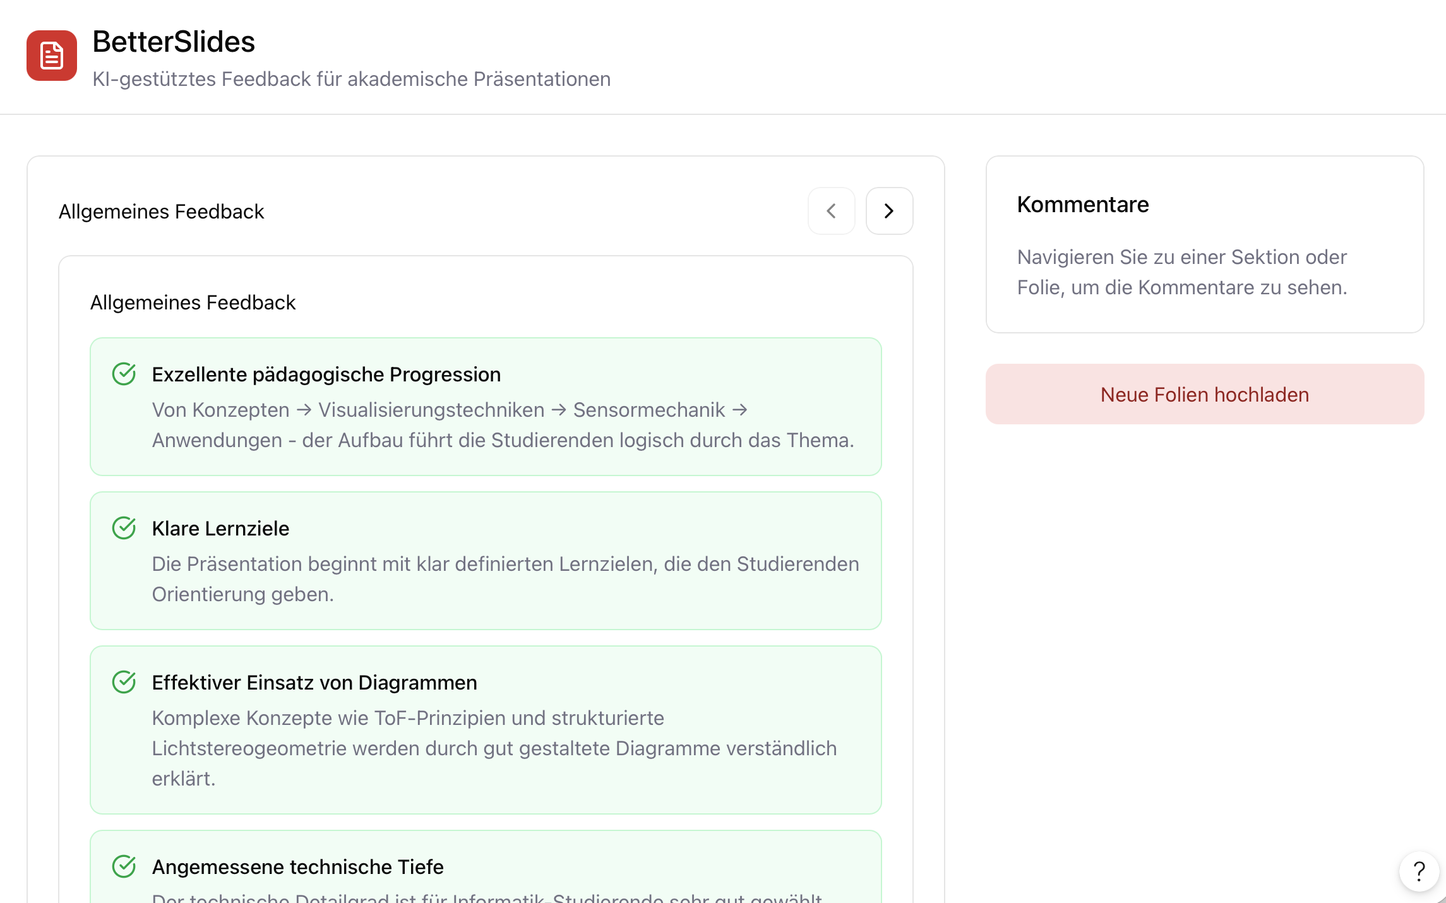Viewport: 1446px width, 903px height.
Task: Click checkmark icon beside Exzellente pädagogische Progression
Action: pos(124,374)
